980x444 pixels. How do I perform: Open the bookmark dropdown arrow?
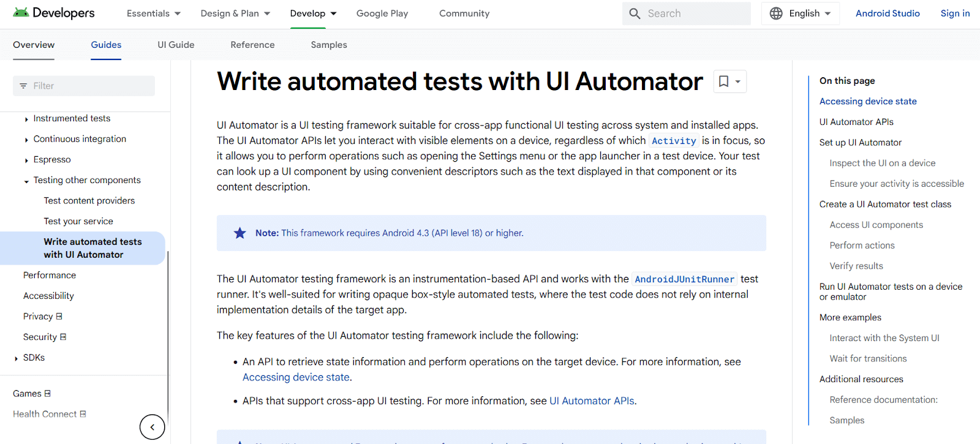pos(738,81)
